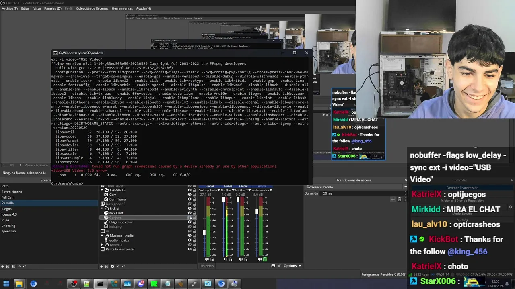
Task: Select the Full Cam scene
Action: point(49,197)
